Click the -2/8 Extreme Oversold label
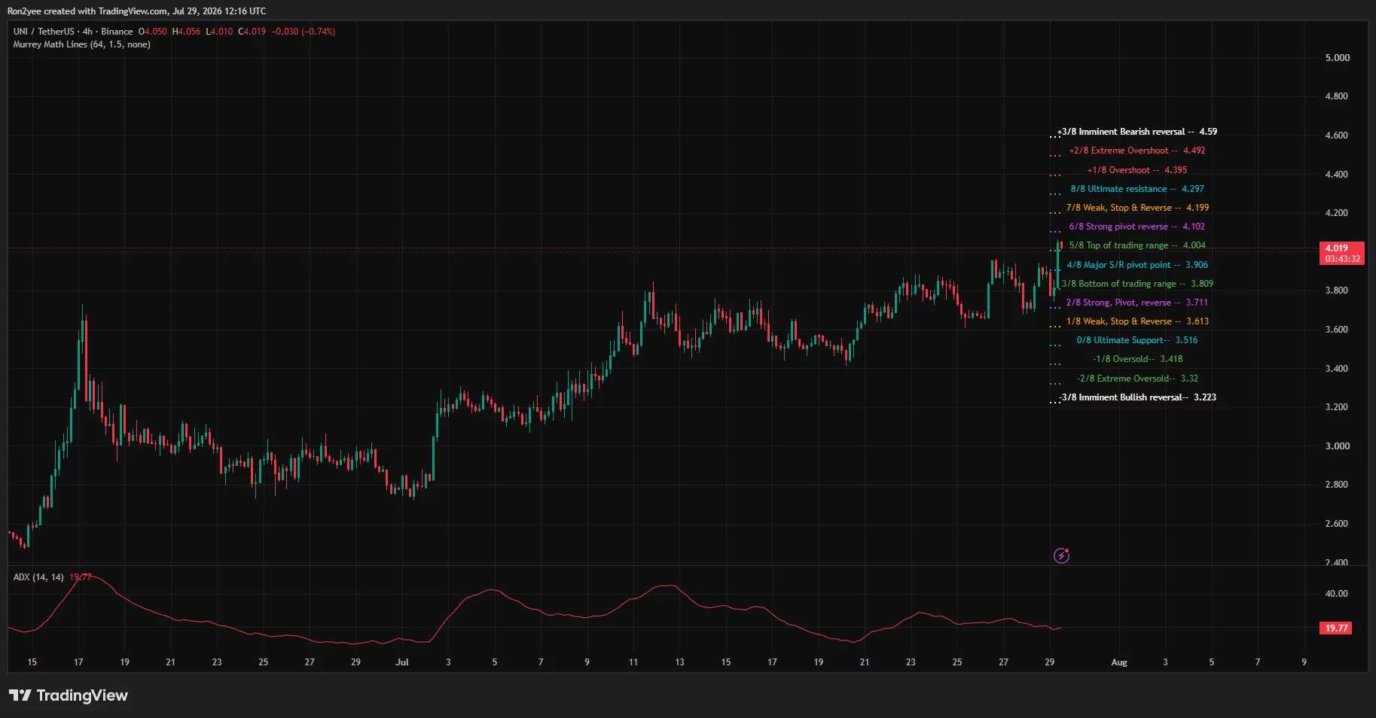 click(x=1137, y=379)
